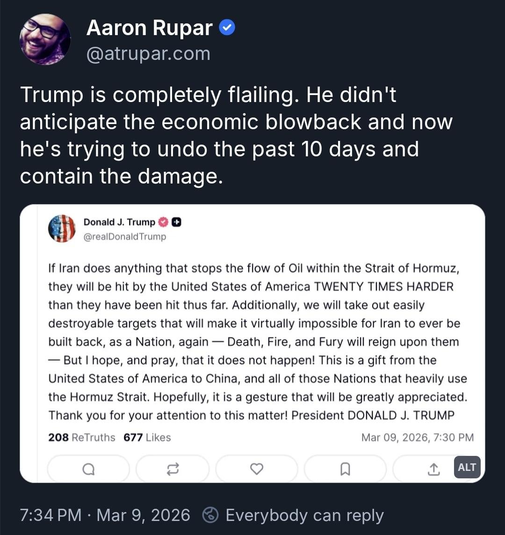Image resolution: width=505 pixels, height=535 pixels.
Task: Like the post with the heart icon
Action: tap(257, 468)
